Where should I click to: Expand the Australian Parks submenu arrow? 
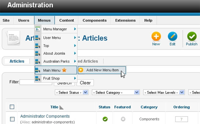(x=75, y=61)
